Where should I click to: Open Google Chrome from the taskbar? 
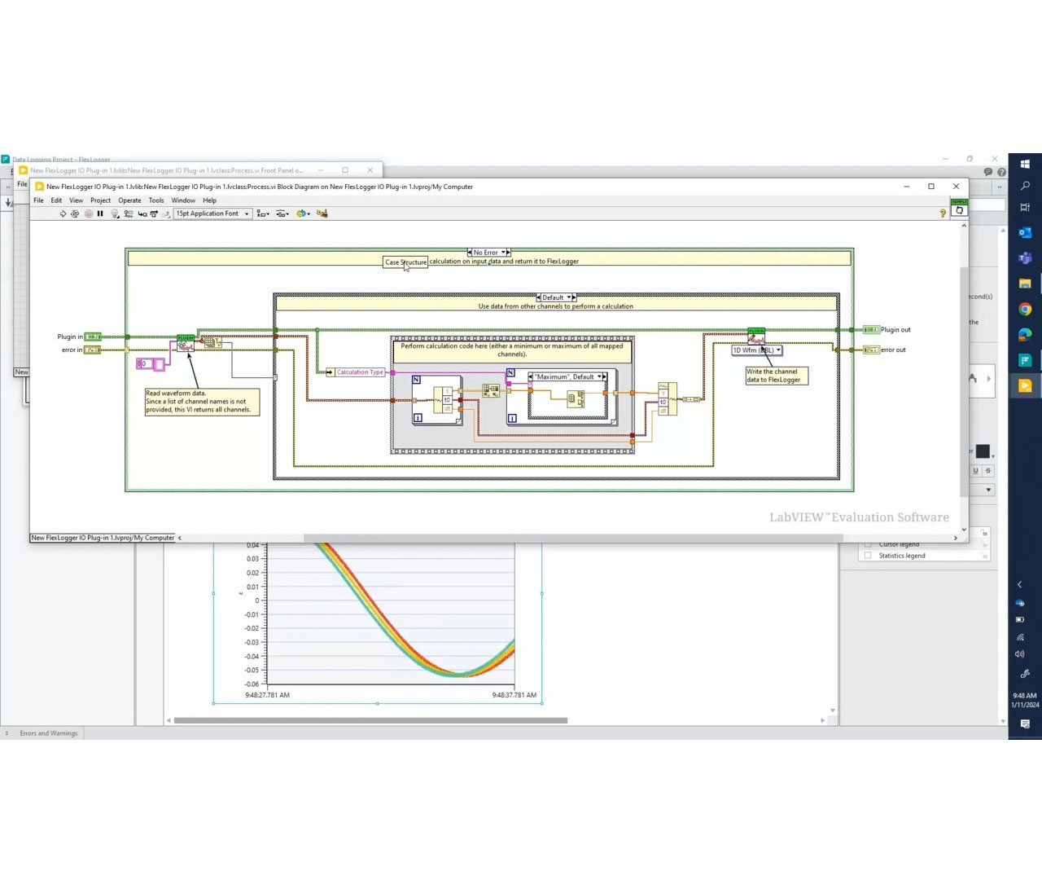click(x=1025, y=309)
